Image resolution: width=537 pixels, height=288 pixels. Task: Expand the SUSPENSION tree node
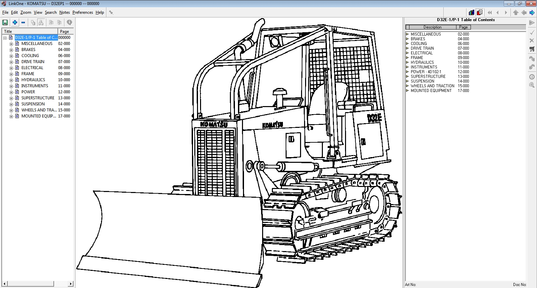point(11,104)
